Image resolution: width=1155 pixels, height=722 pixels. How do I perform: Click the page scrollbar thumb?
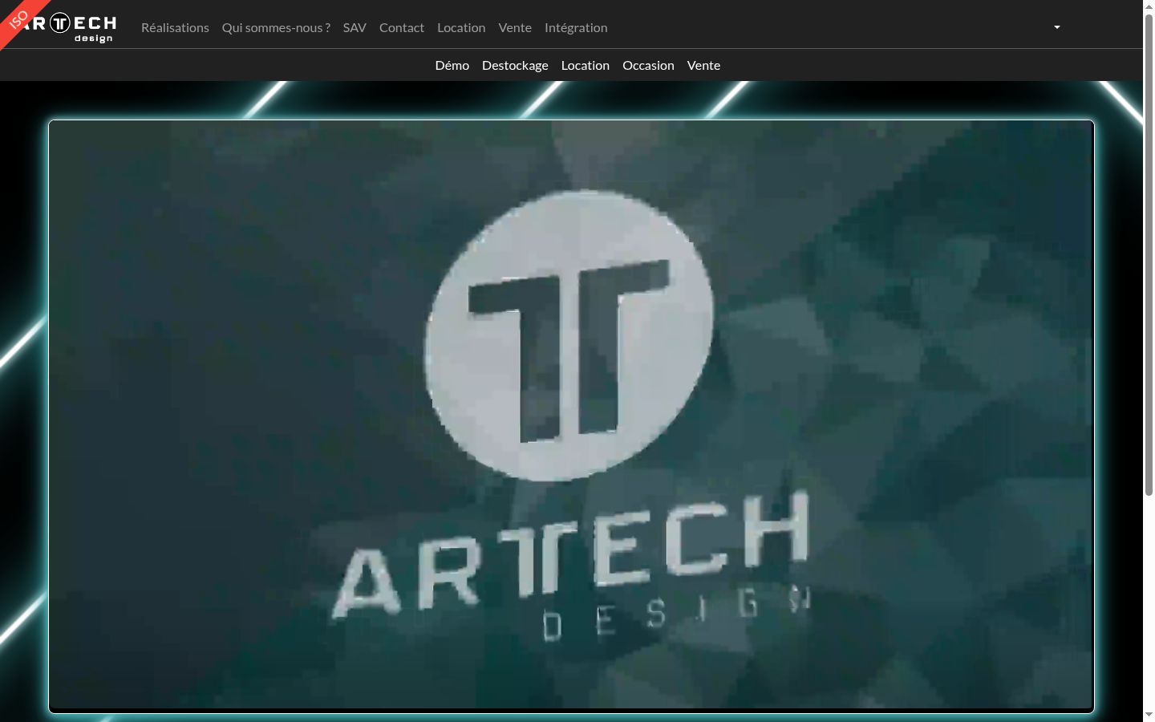pos(1149,254)
